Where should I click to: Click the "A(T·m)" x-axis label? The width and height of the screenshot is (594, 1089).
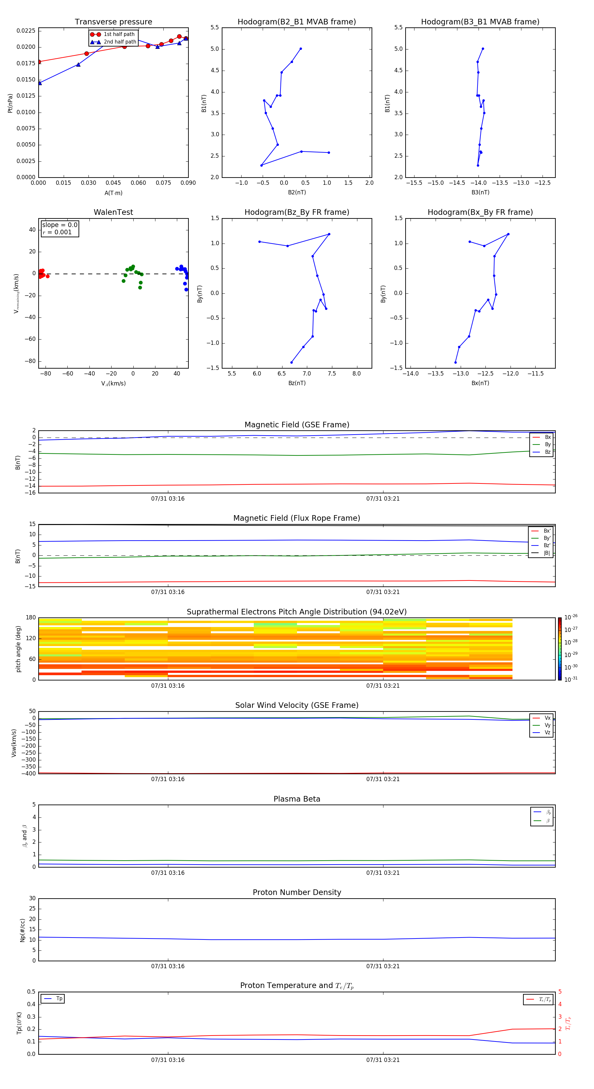[113, 193]
